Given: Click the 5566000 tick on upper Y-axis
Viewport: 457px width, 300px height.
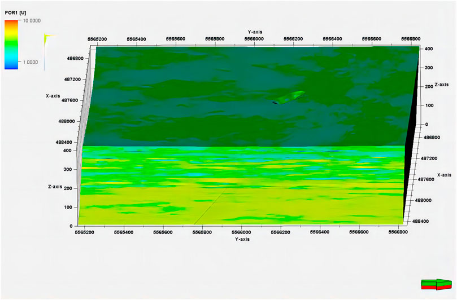Looking at the screenshot, I should point(254,39).
